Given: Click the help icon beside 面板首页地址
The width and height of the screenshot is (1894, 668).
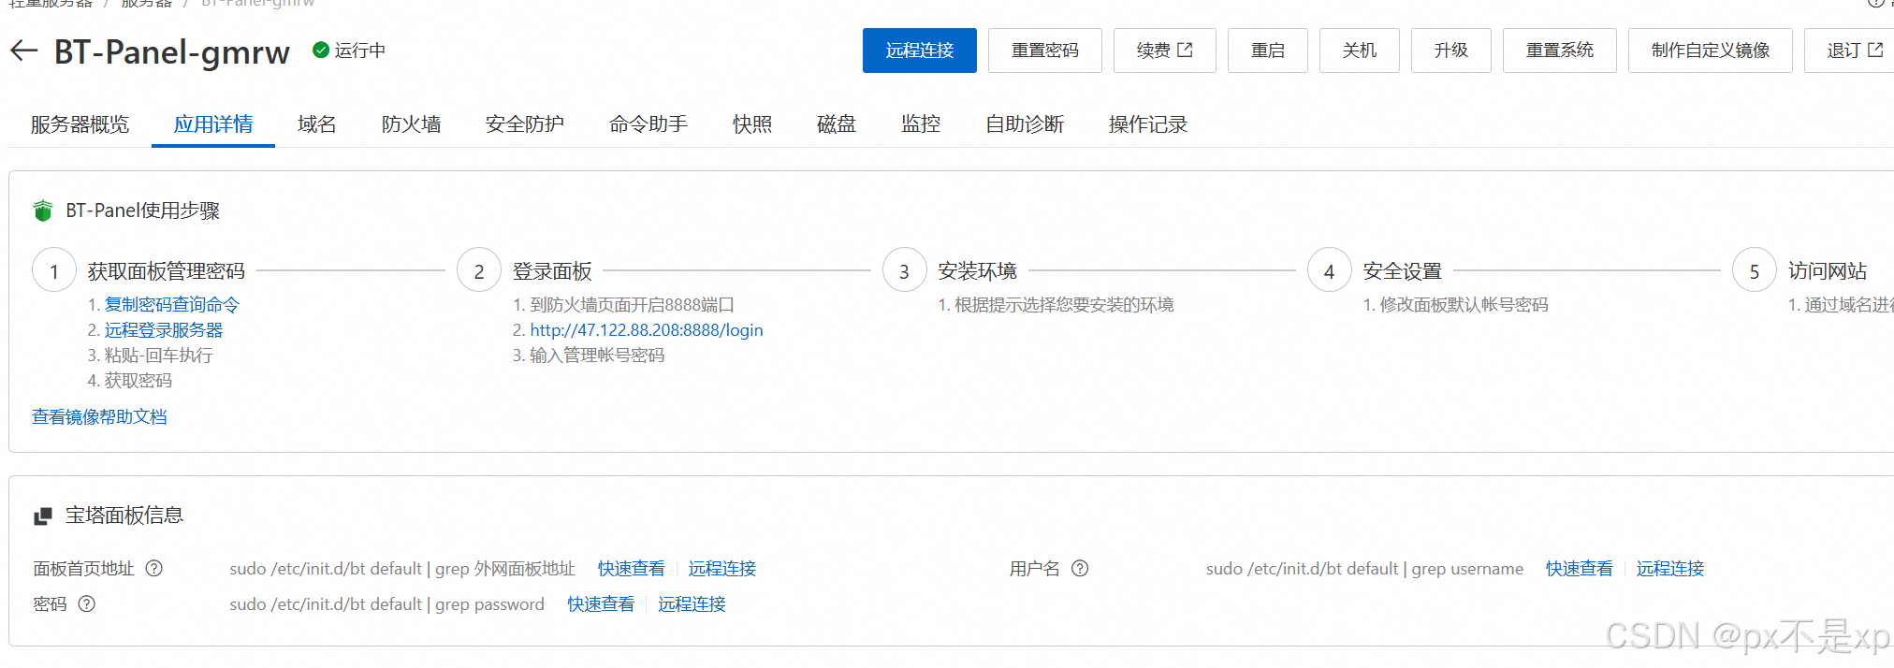Looking at the screenshot, I should coord(154,568).
